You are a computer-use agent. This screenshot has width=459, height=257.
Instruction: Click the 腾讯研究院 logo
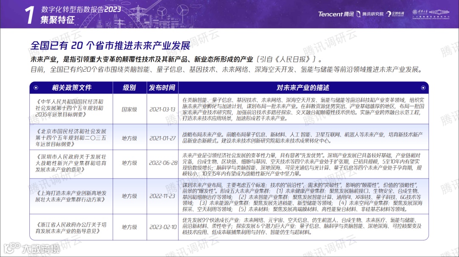pos(370,14)
